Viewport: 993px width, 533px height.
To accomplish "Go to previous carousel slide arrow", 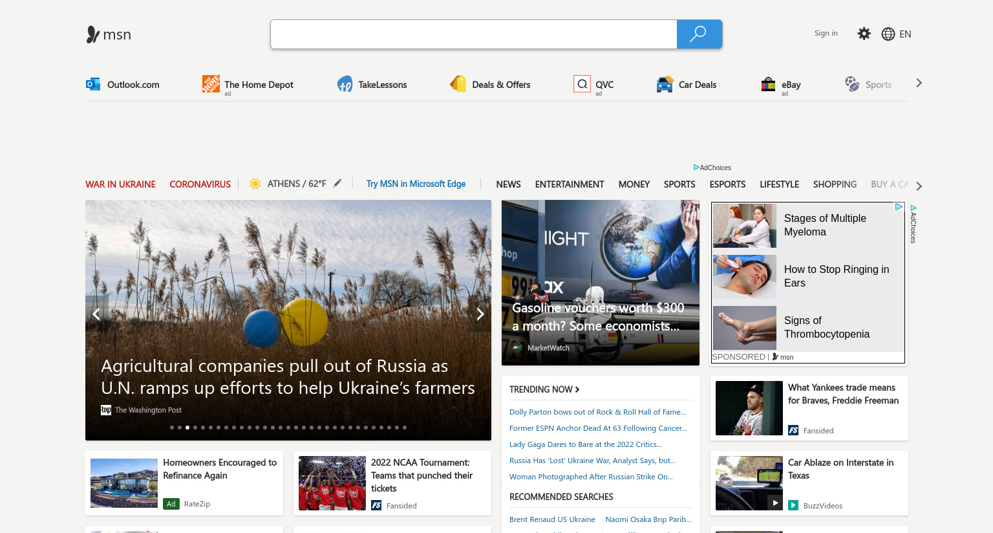I will tap(96, 314).
